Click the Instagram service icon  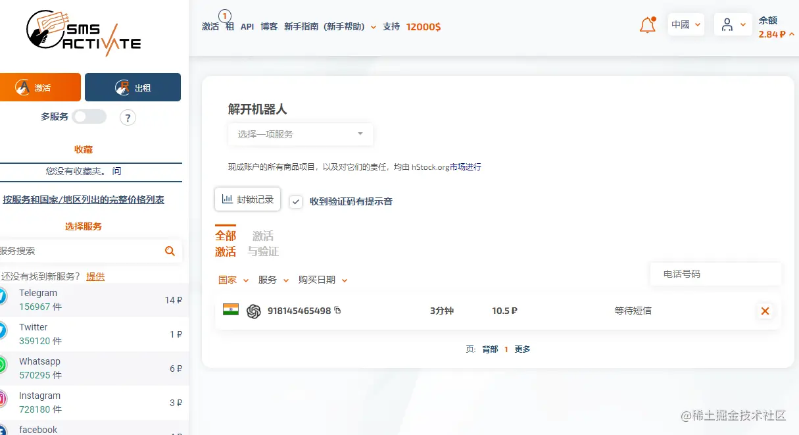[x=2, y=399]
